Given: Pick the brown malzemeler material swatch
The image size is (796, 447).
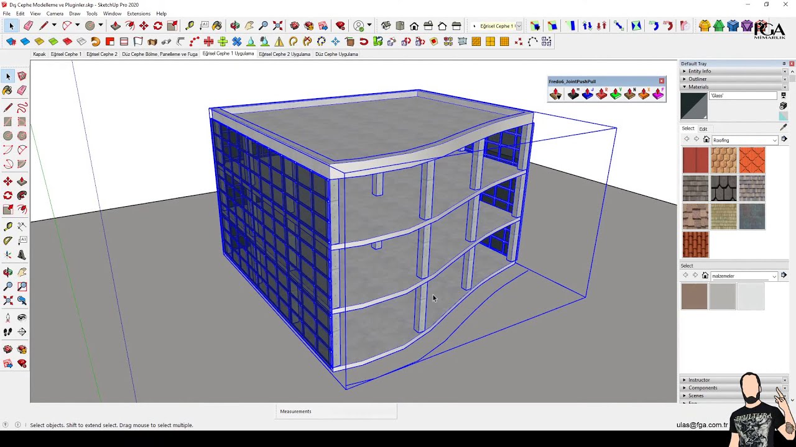Looking at the screenshot, I should (694, 296).
